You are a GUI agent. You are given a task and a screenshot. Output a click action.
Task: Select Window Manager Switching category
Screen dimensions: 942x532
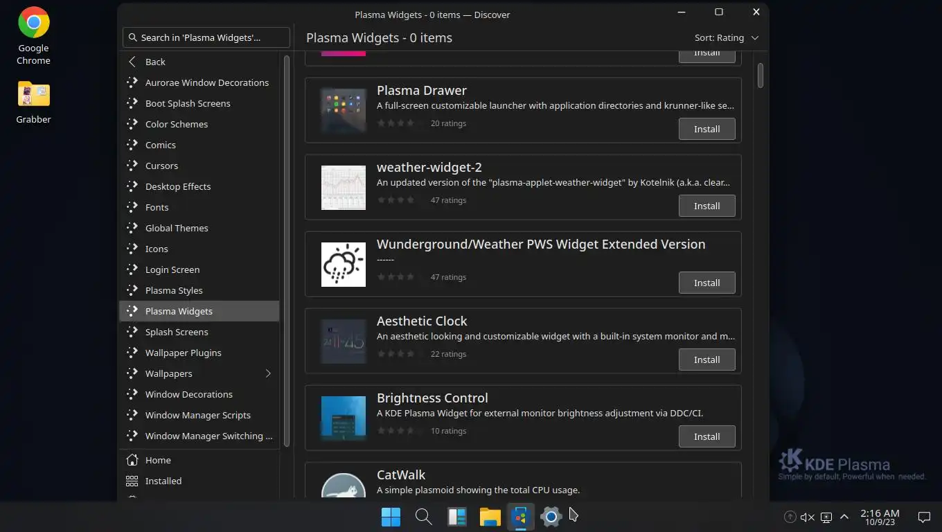199,436
